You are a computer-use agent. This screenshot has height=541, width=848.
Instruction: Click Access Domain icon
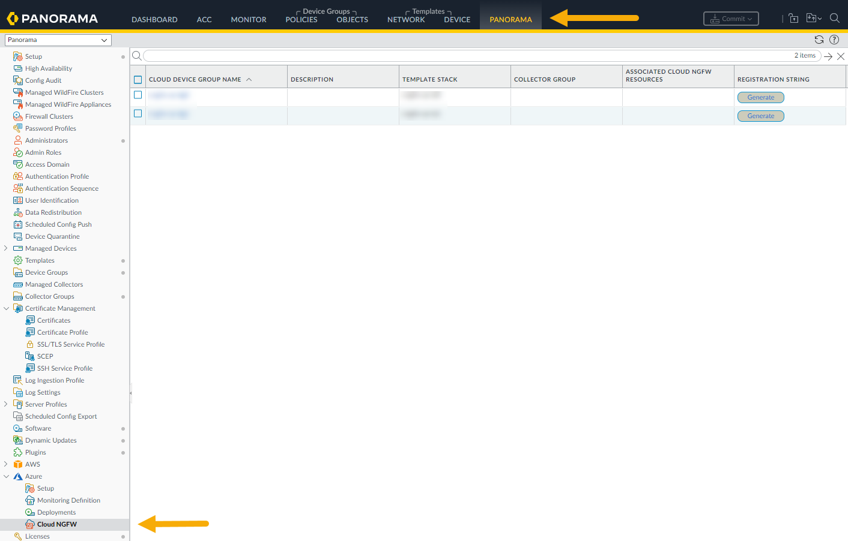click(18, 164)
